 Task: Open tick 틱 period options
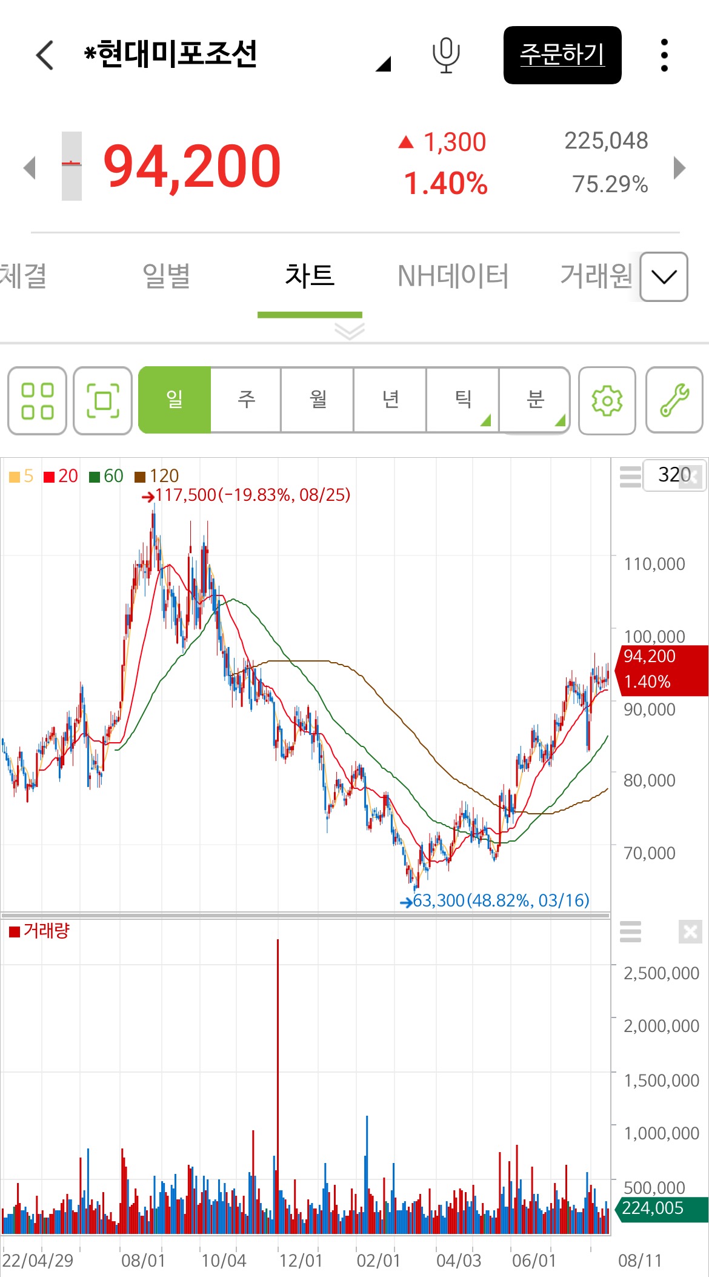coord(463,400)
